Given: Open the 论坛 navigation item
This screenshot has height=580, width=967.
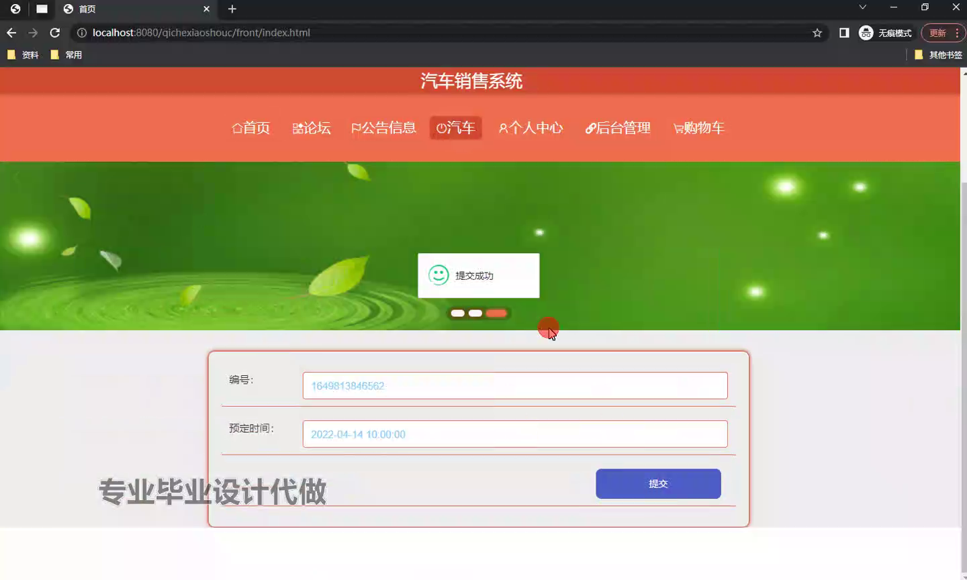Looking at the screenshot, I should point(312,128).
